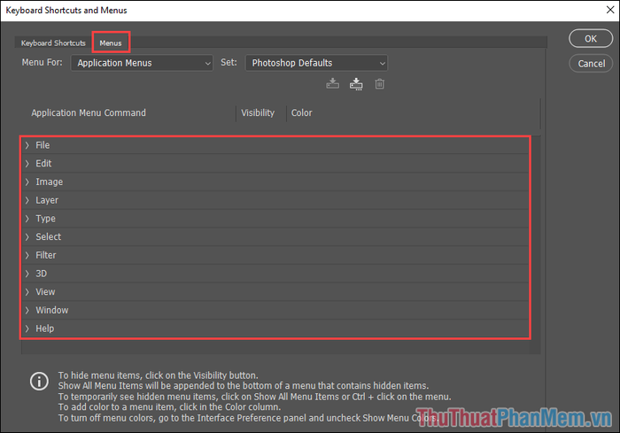The width and height of the screenshot is (620, 433).
Task: Click the Cancel button
Action: tap(591, 64)
